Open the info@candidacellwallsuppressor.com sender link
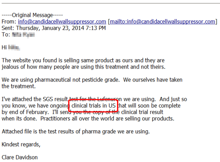The width and height of the screenshot is (220, 162). pyautogui.click(x=62, y=22)
